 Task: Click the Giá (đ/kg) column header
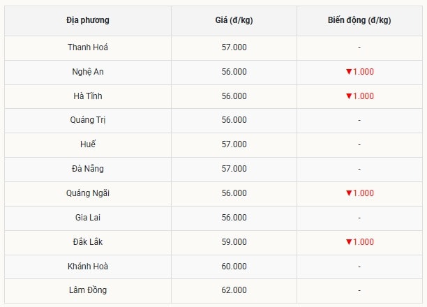(x=234, y=20)
